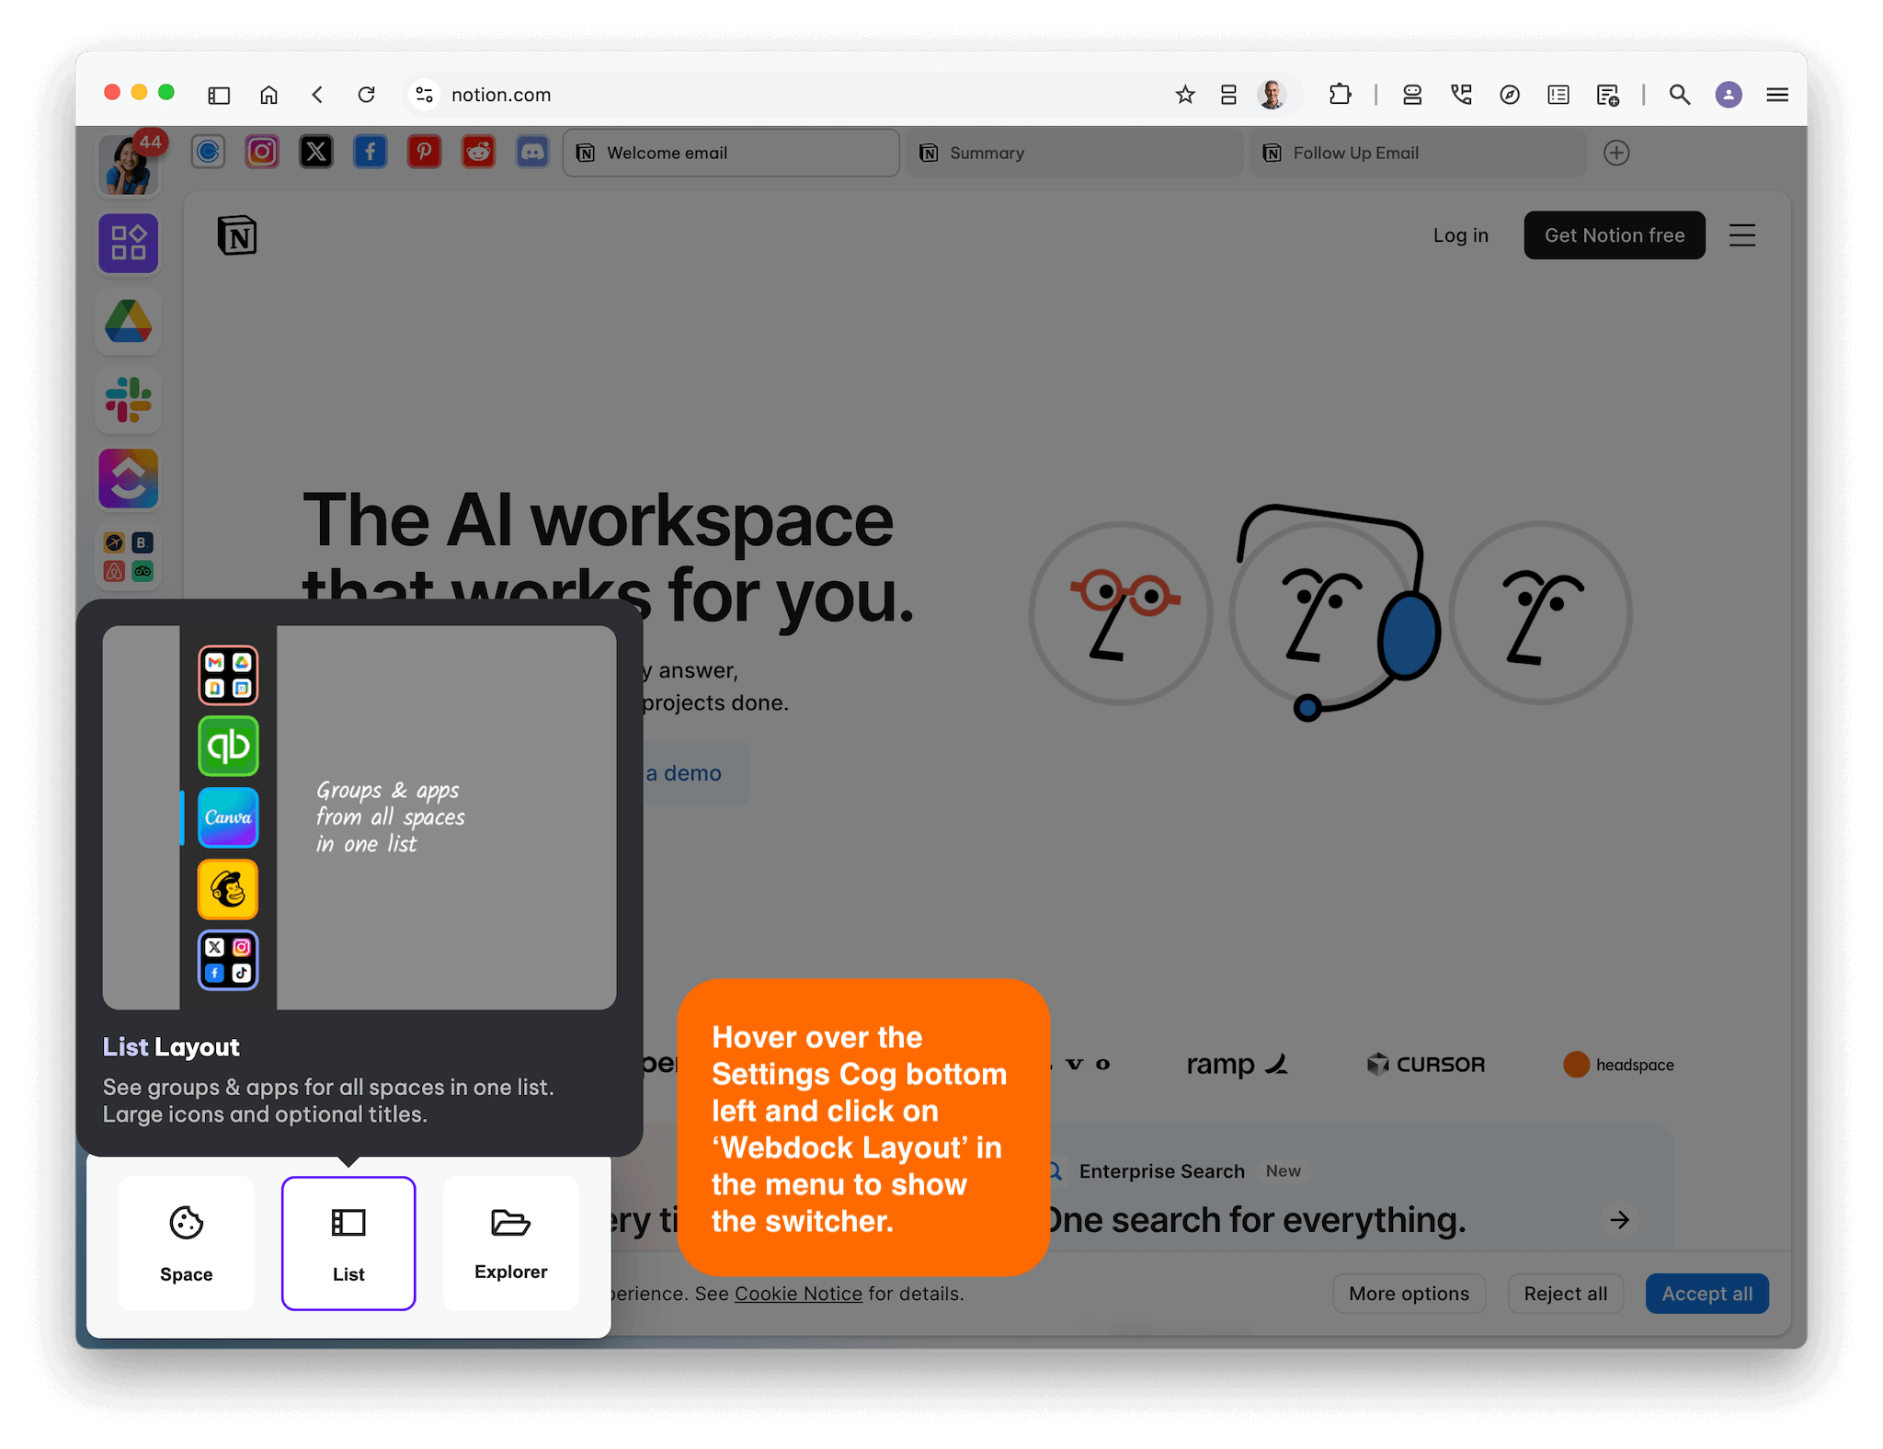Go to home page icon
Viewport: 1883px width, 1449px height.
pos(268,95)
